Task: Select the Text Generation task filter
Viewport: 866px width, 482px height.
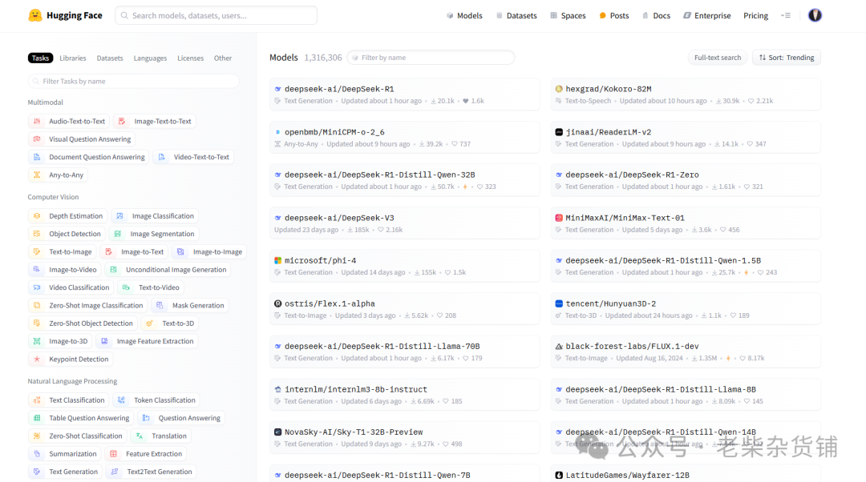Action: pyautogui.click(x=65, y=472)
